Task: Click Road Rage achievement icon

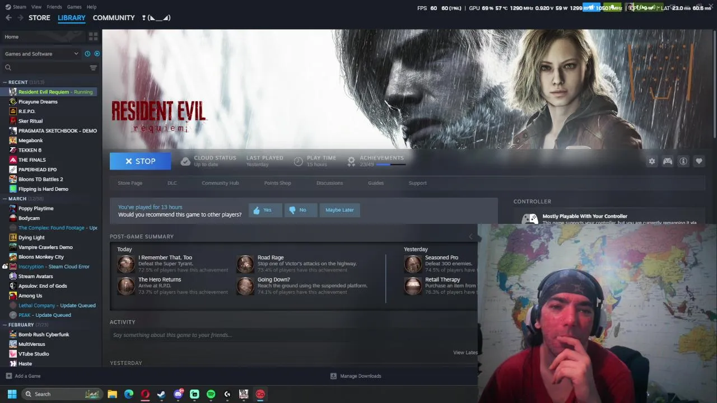Action: 245,264
